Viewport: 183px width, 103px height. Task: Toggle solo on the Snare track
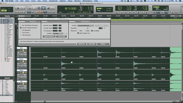[x=23, y=62]
